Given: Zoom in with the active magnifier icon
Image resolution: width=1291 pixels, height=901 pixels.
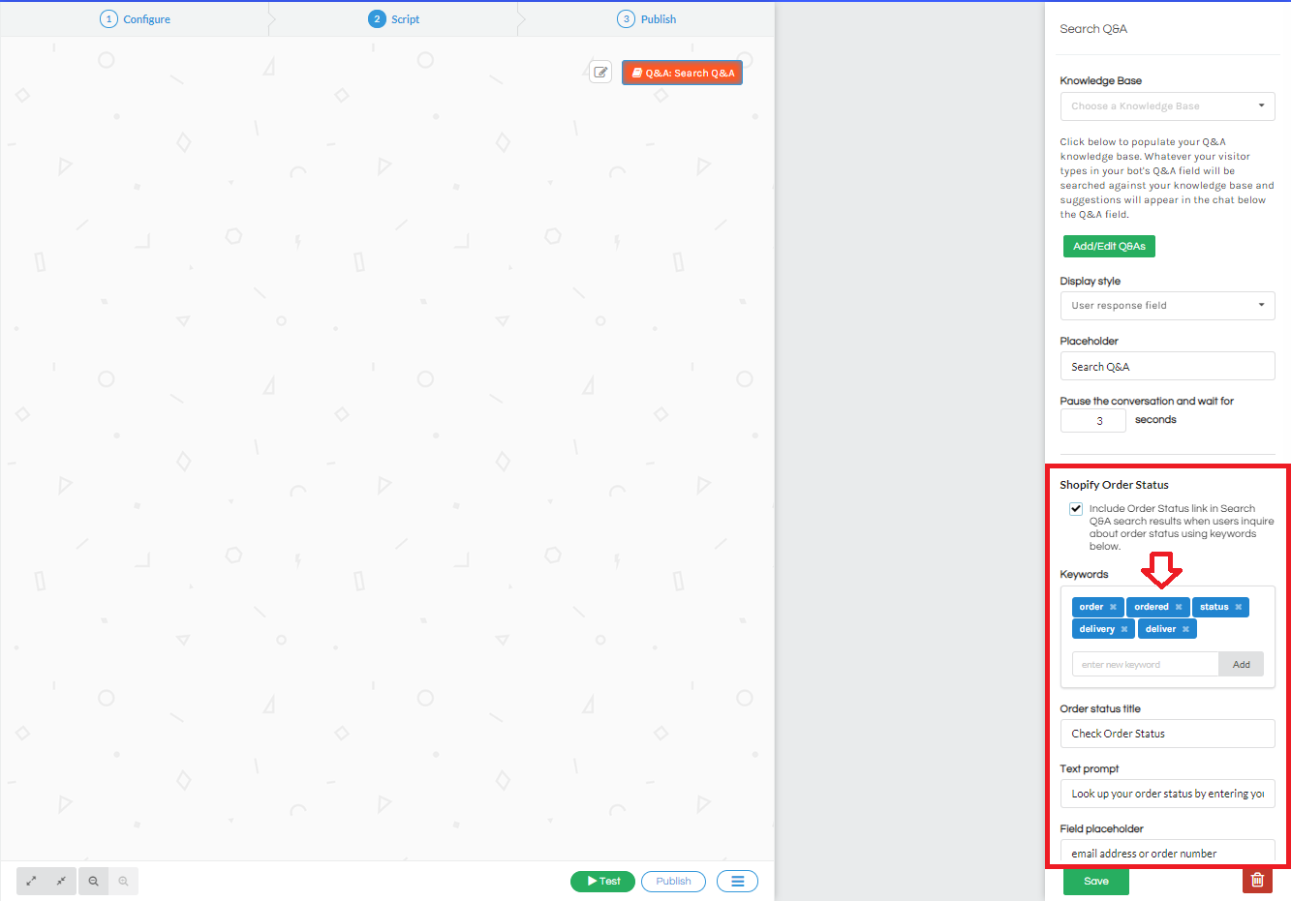Looking at the screenshot, I should pos(94,882).
